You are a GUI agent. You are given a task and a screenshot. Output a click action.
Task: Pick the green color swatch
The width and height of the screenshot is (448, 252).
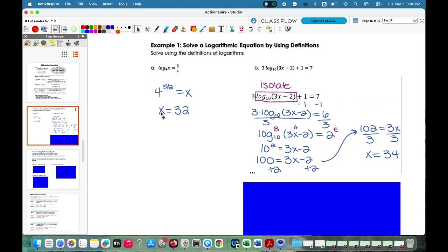[91, 27]
